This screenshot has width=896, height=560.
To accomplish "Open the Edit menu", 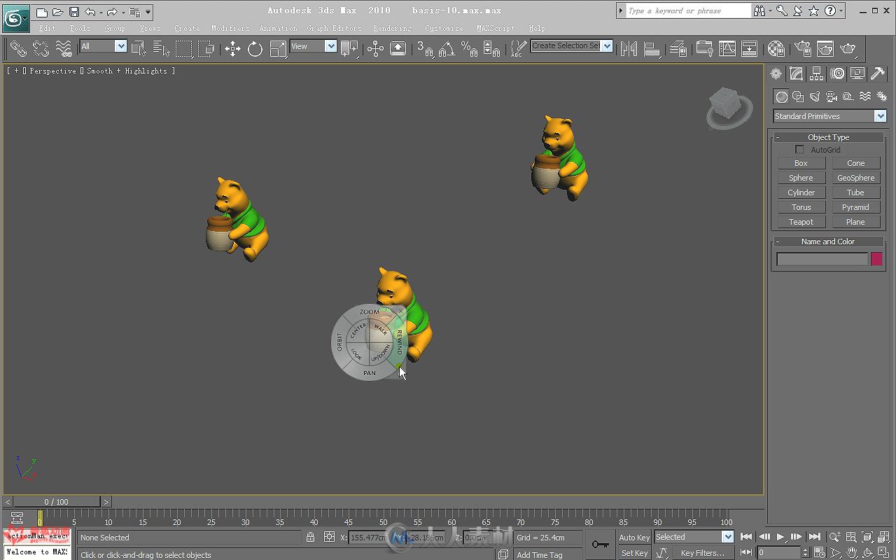I will pyautogui.click(x=48, y=28).
